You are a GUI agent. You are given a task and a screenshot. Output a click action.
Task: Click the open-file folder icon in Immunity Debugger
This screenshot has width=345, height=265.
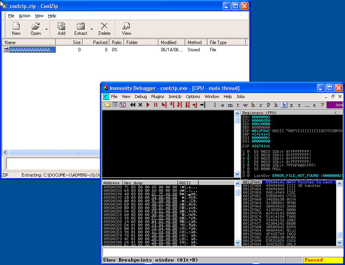pyautogui.click(x=107, y=105)
